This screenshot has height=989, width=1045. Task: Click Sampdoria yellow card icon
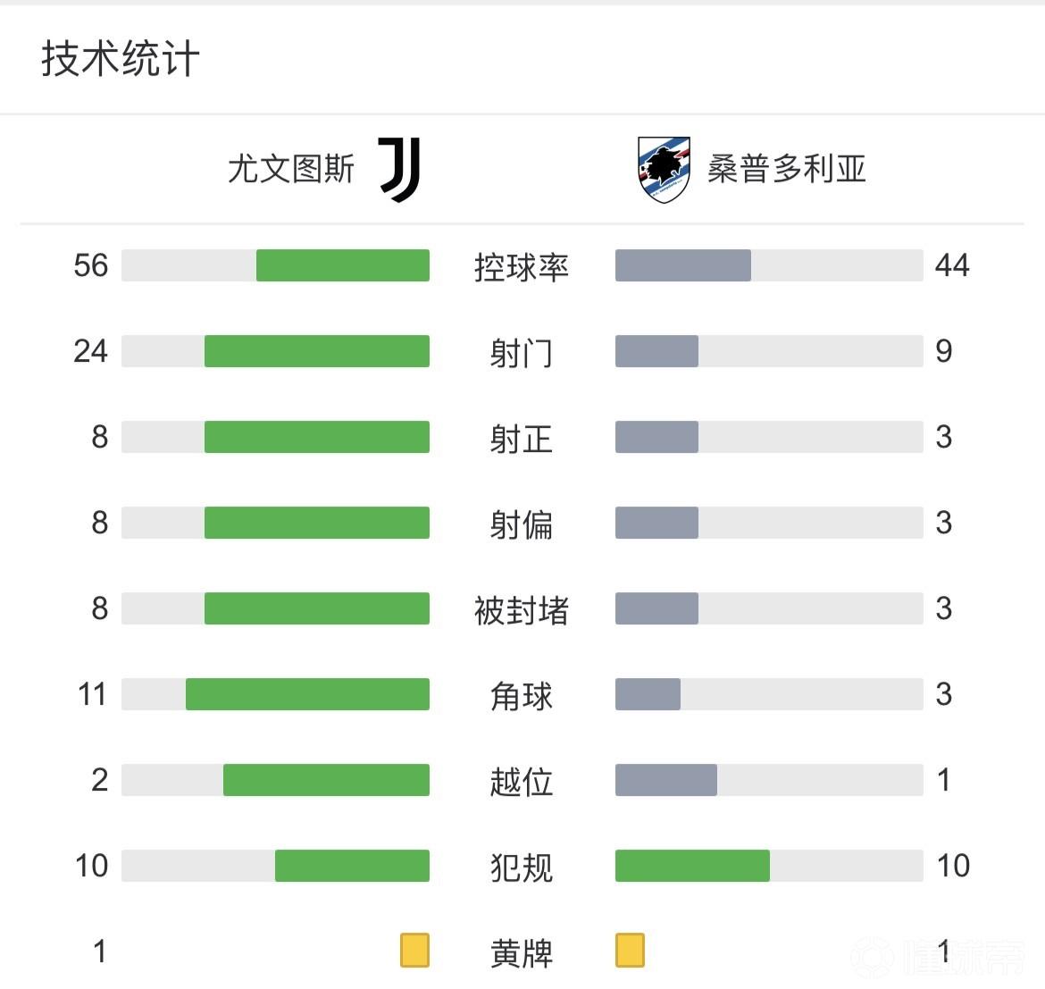pos(630,951)
